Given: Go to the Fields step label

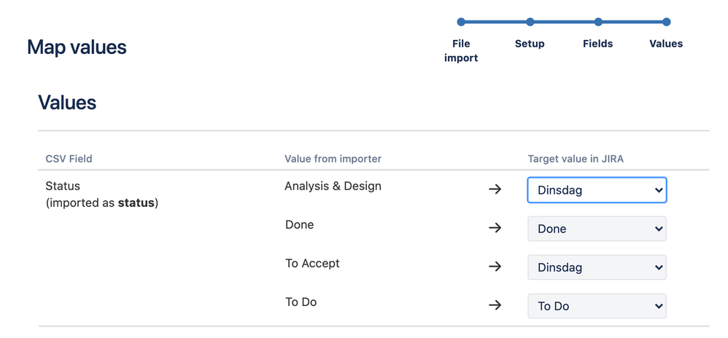Looking at the screenshot, I should tap(598, 44).
